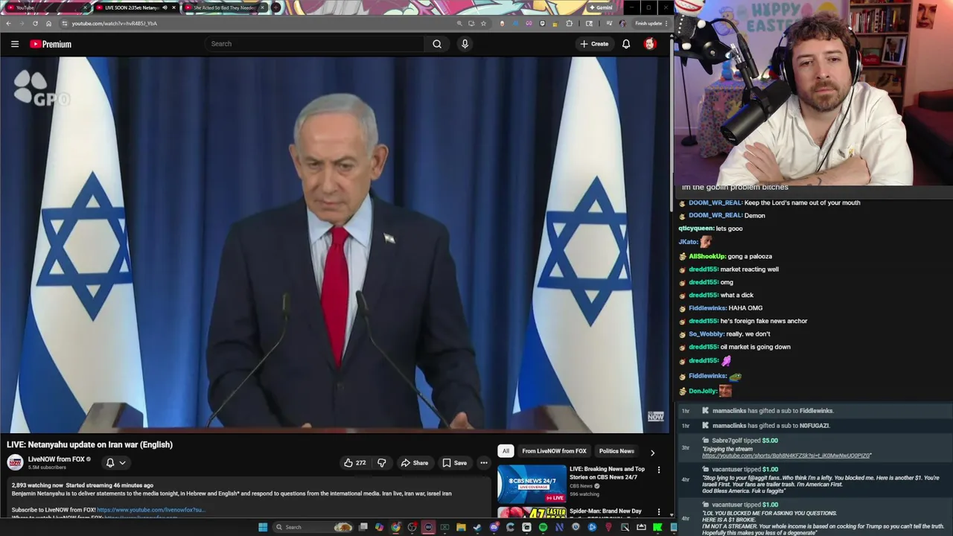This screenshot has height=536, width=953.
Task: Open Spotify from the taskbar
Action: (x=543, y=527)
